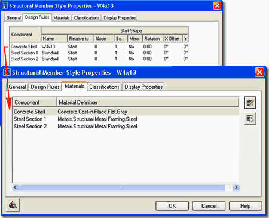This screenshot has width=269, height=218.
Task: Click the Name column header in back dialog
Action: [54, 38]
